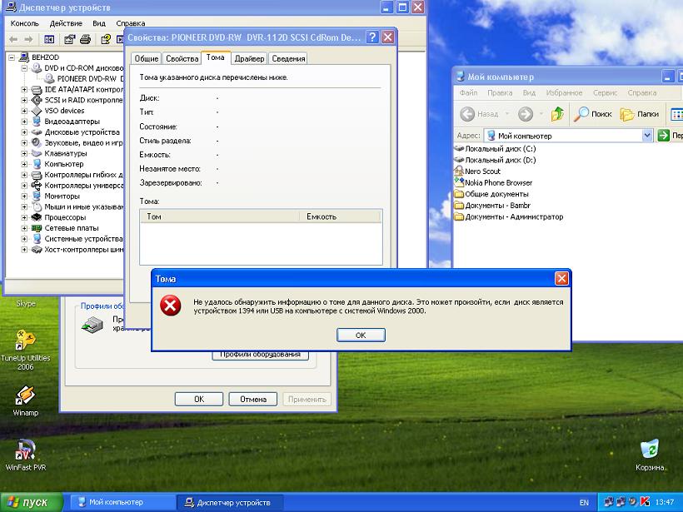This screenshot has height=512, width=683.
Task: Select the Документы - Администратор folder
Action: 509,216
